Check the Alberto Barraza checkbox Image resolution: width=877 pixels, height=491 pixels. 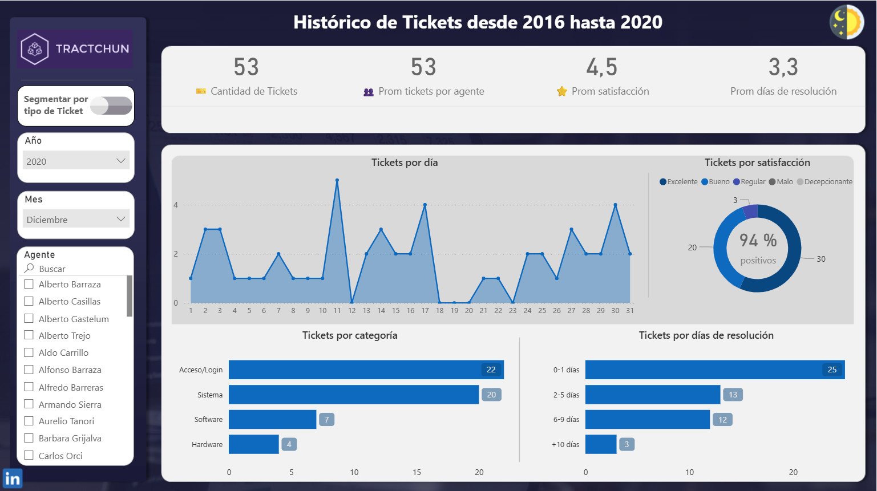pyautogui.click(x=28, y=283)
